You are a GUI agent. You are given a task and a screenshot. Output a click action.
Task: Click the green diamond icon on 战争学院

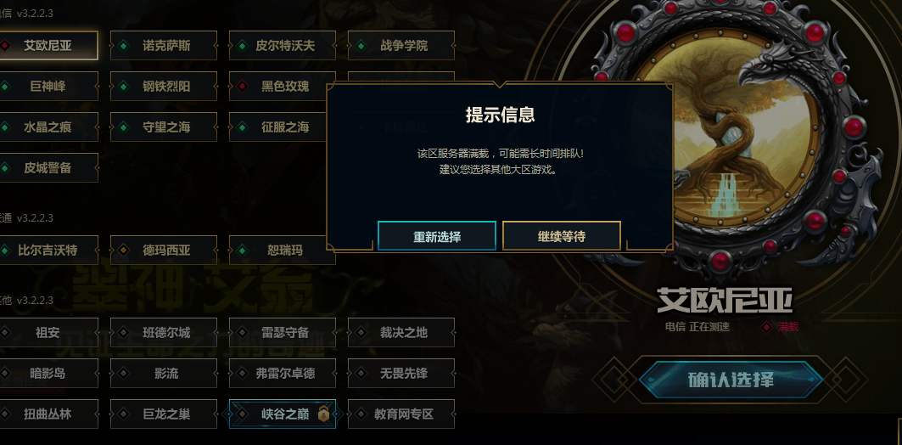(x=361, y=46)
